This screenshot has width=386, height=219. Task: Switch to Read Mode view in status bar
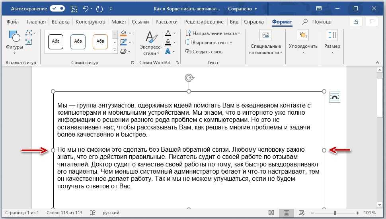271,213
